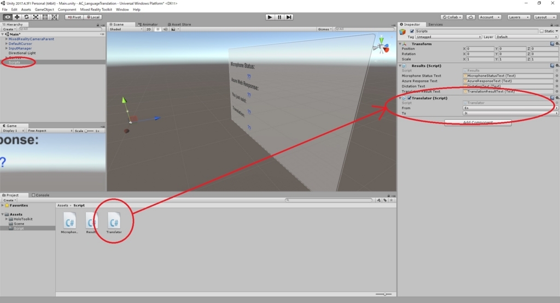560x303 pixels.
Task: Pick object for Azure Response Text field
Action: point(557,81)
